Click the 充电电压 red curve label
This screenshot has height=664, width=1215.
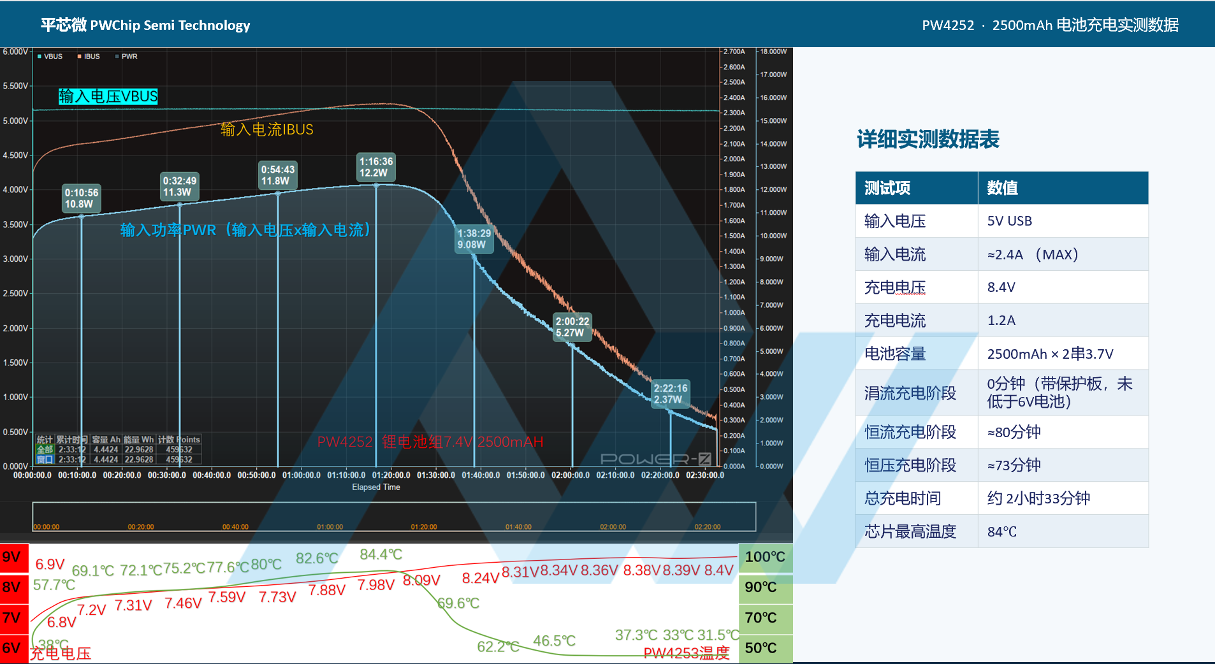[61, 653]
